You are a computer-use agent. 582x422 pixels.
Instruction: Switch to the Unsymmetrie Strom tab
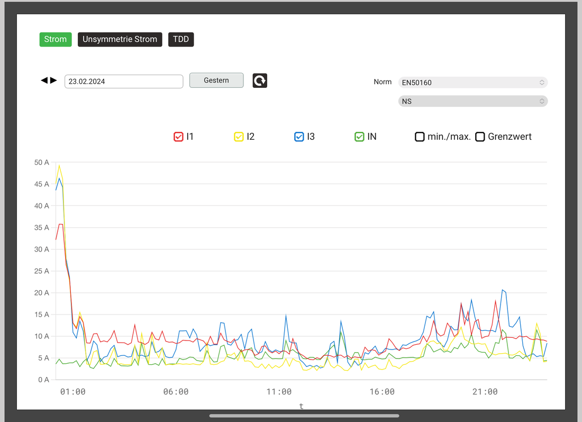click(120, 40)
